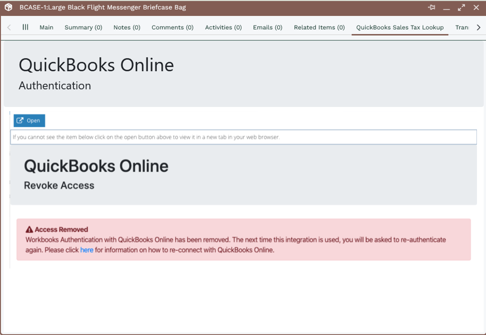Open the Summary (0) tab
486x335 pixels.
(x=84, y=28)
